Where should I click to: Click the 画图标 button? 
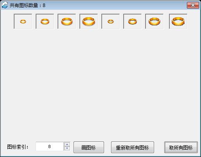click(x=89, y=147)
